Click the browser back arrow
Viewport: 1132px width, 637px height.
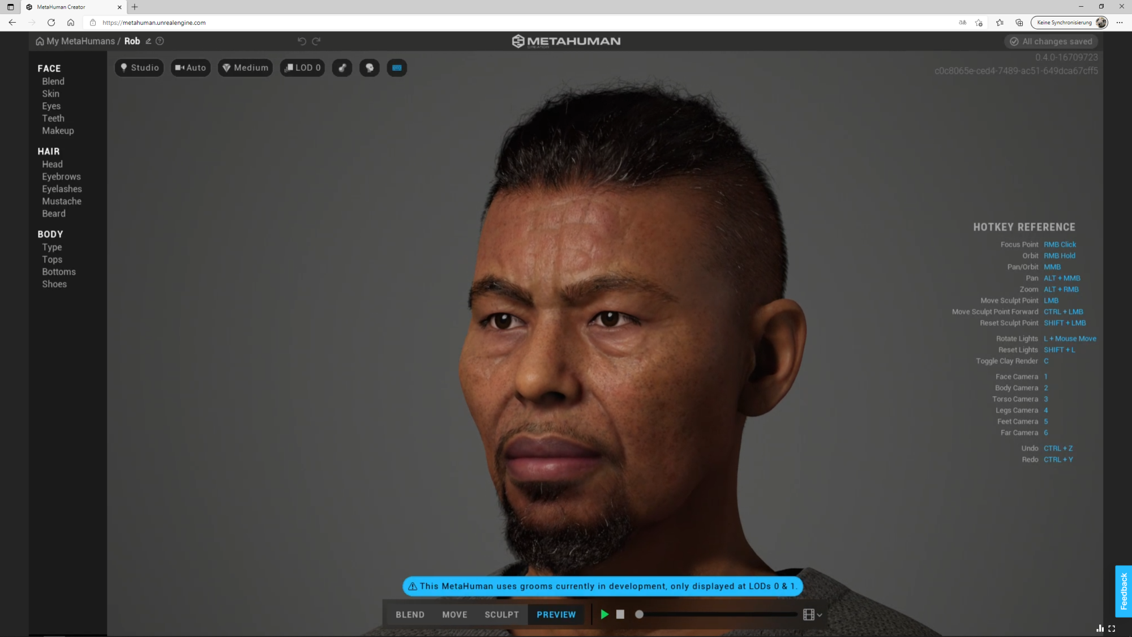pos(12,23)
